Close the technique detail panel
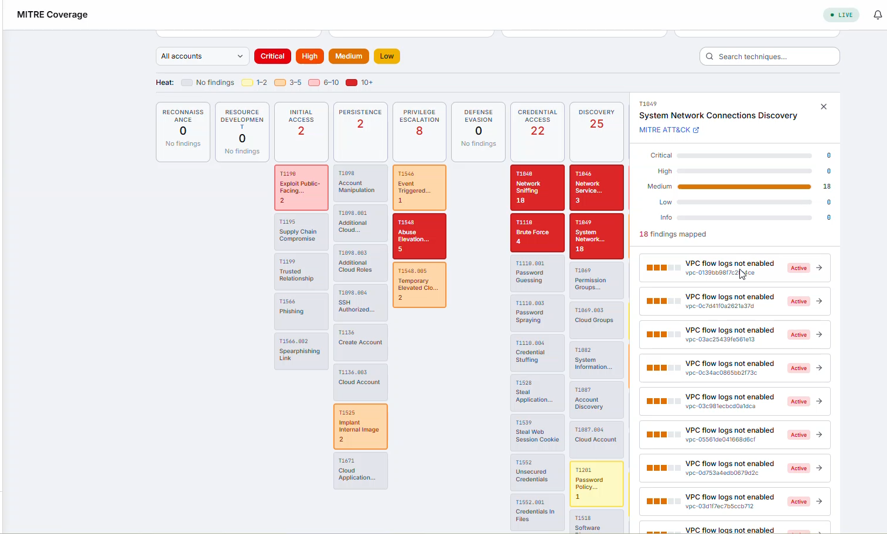 tap(824, 107)
